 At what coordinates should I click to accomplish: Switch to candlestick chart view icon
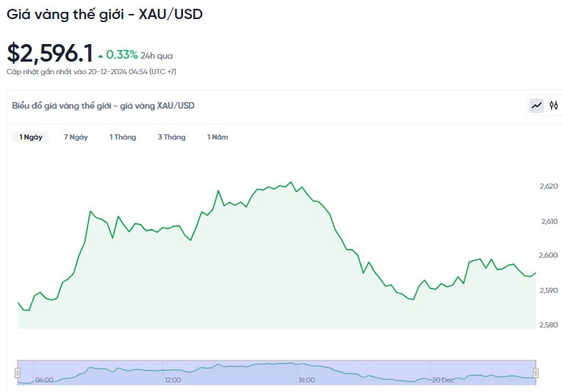tap(554, 106)
